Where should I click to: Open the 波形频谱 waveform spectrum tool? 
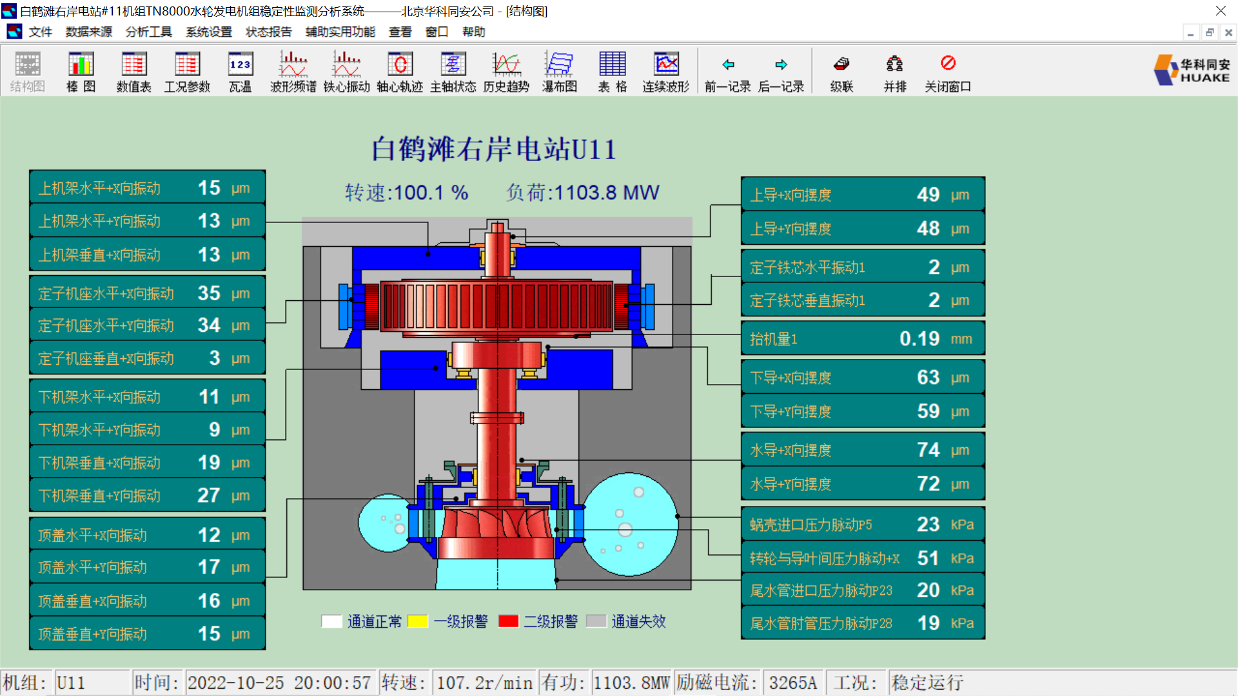click(x=292, y=71)
